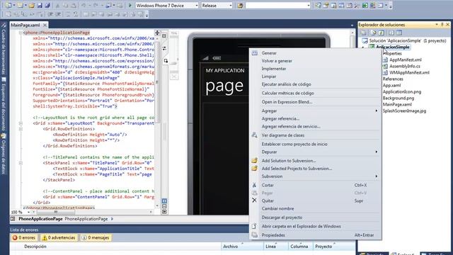Click the Add New Item toolbar icon

(20, 5)
